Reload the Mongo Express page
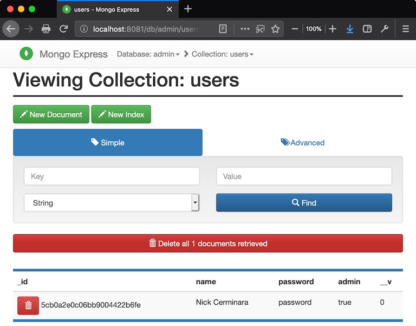Viewport: 416px width, 326px height. 63,29
